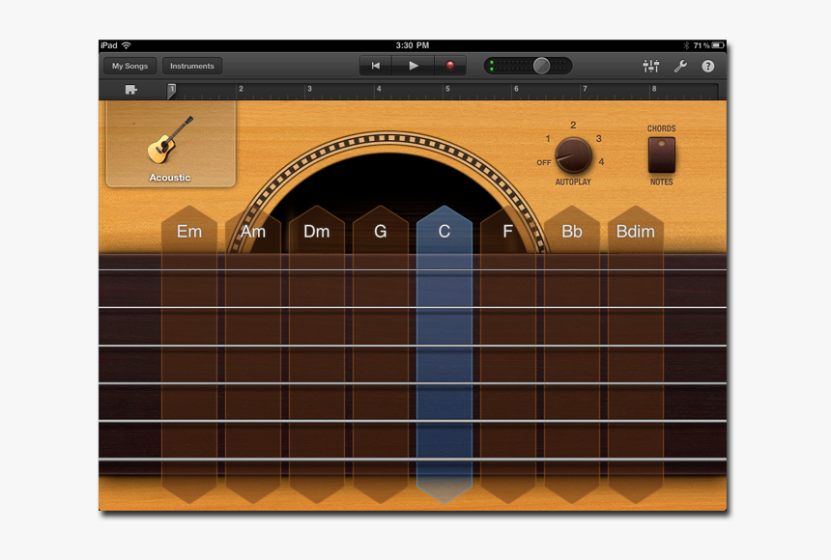This screenshot has width=831, height=560.
Task: Tap the Bluetooth status icon
Action: [686, 45]
